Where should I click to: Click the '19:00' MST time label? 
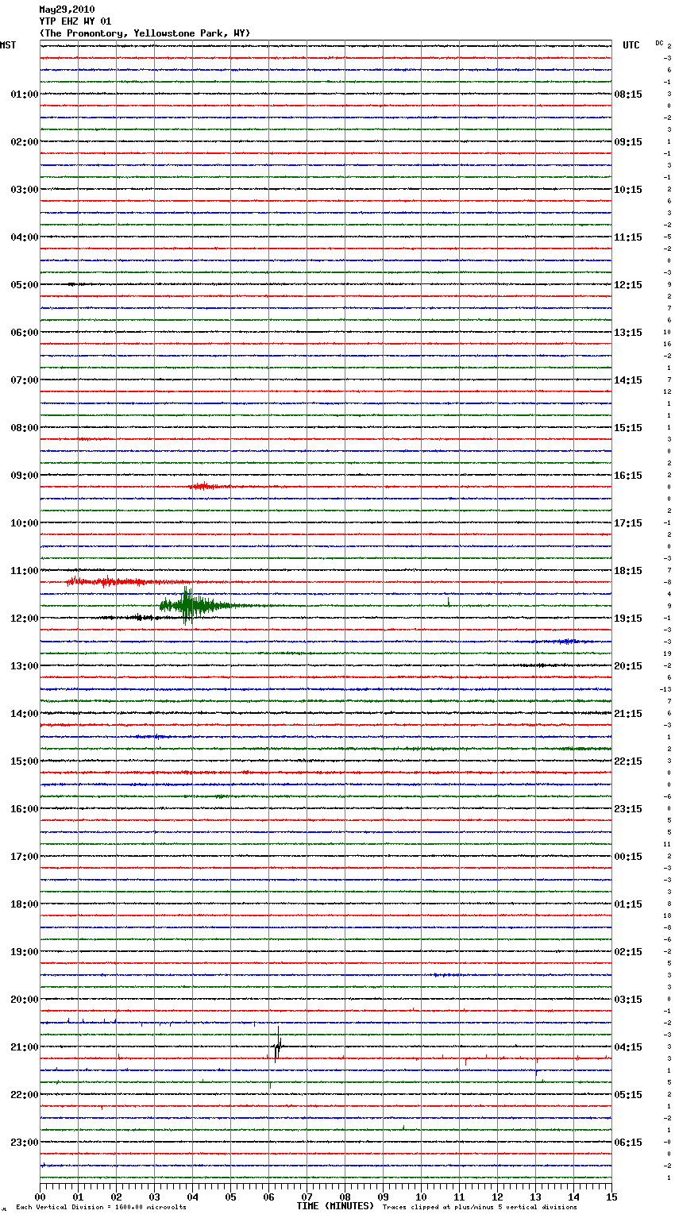pyautogui.click(x=24, y=952)
